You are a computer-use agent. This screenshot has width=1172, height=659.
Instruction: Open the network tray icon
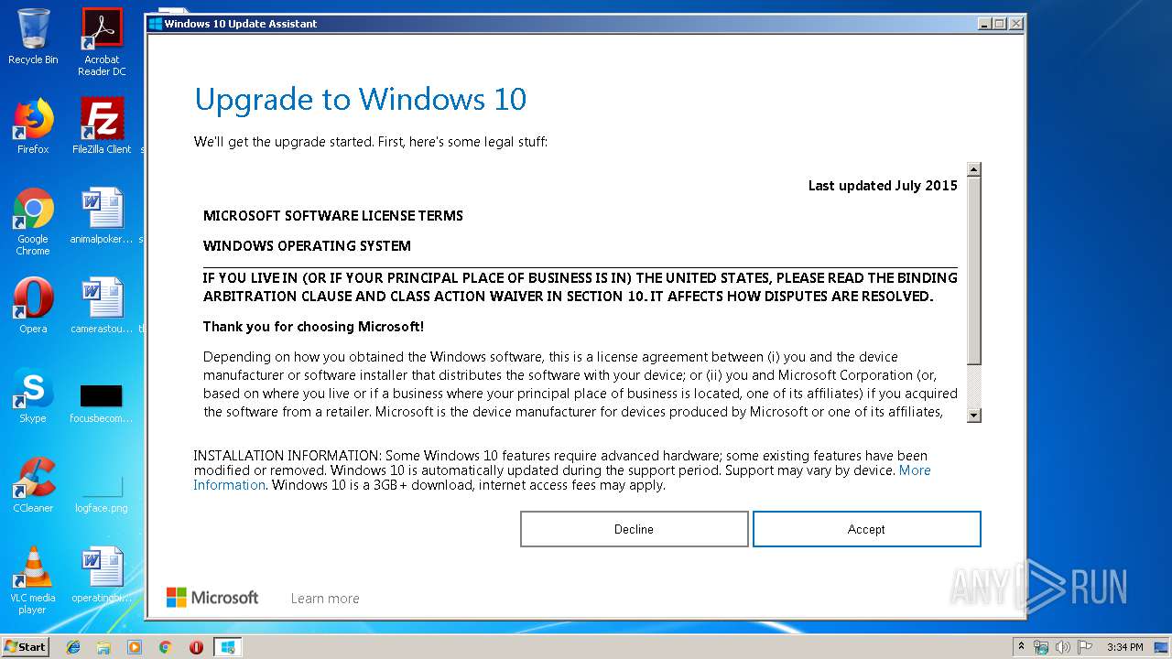pos(1041,647)
